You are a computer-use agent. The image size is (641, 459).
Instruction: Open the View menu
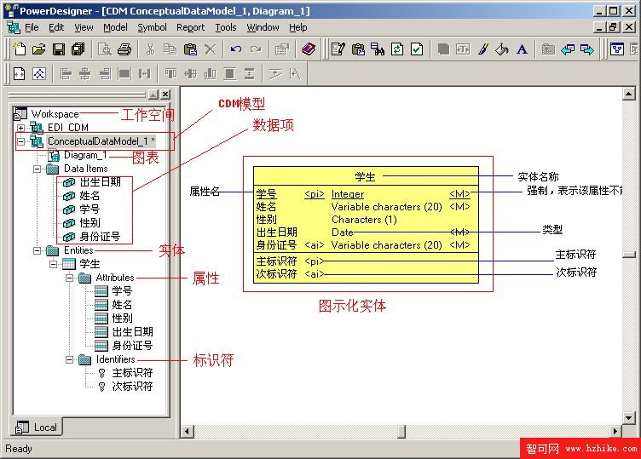(84, 27)
